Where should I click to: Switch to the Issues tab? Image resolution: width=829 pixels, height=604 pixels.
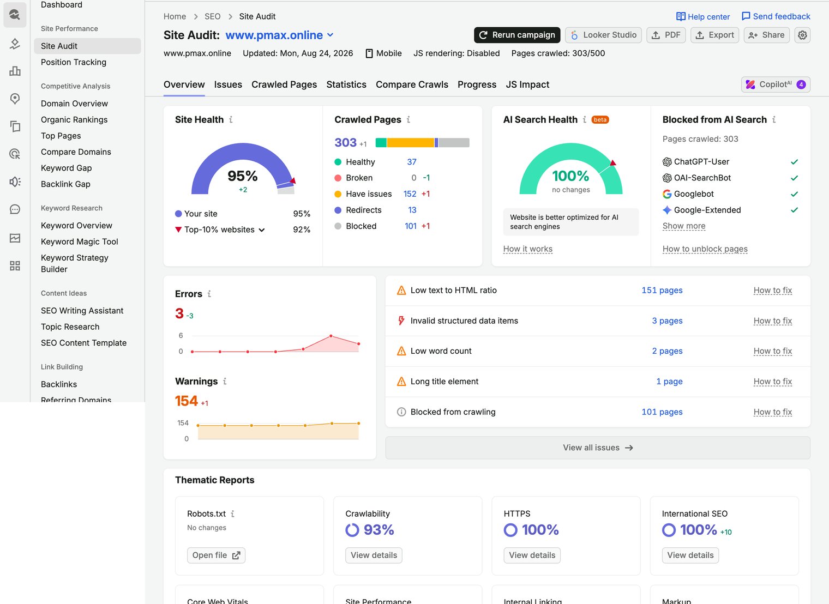pyautogui.click(x=228, y=84)
